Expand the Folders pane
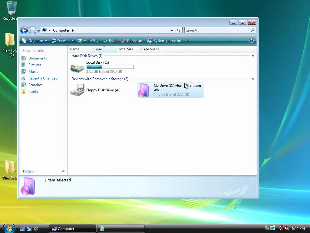Image resolution: width=310 pixels, height=233 pixels. 63,172
